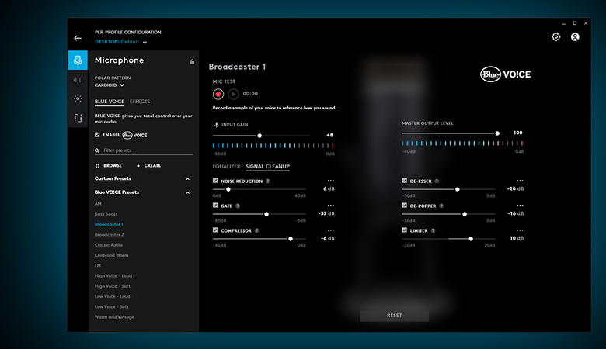This screenshot has width=606, height=349.
Task: Open Gate more options dots
Action: click(331, 206)
